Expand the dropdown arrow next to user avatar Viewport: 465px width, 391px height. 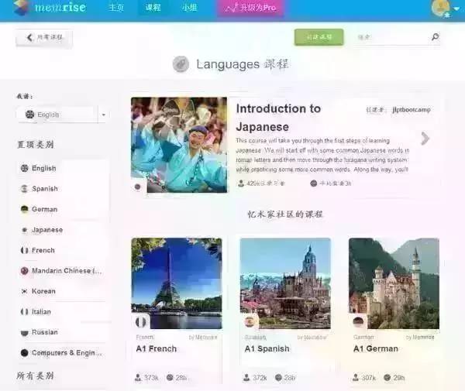[x=456, y=9]
